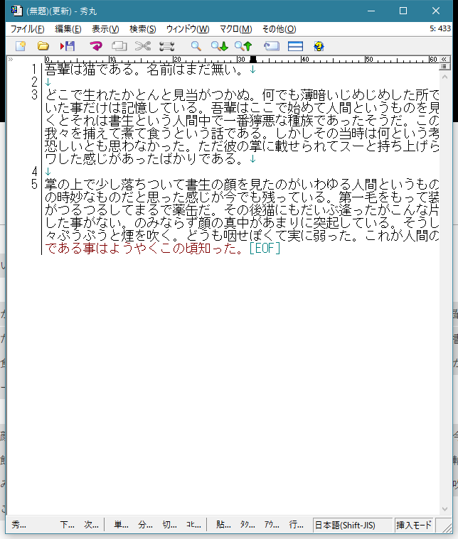Click the ﾀｸ... function key button

coord(247,525)
